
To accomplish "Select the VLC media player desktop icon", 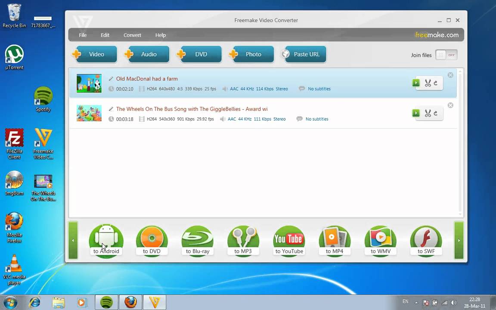I will tap(14, 270).
